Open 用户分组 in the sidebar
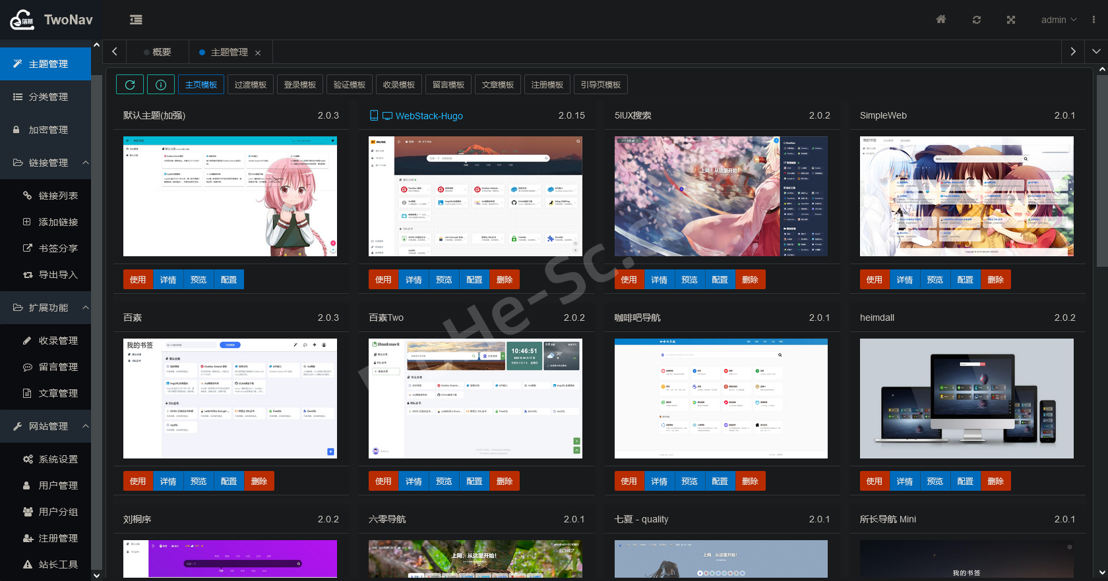Viewport: 1108px width, 581px height. click(46, 512)
